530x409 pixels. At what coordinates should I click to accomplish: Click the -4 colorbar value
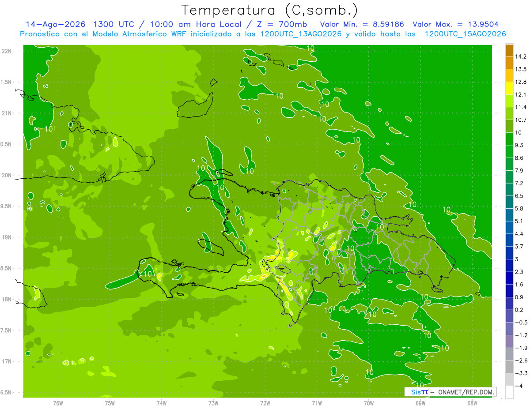[x=519, y=386]
